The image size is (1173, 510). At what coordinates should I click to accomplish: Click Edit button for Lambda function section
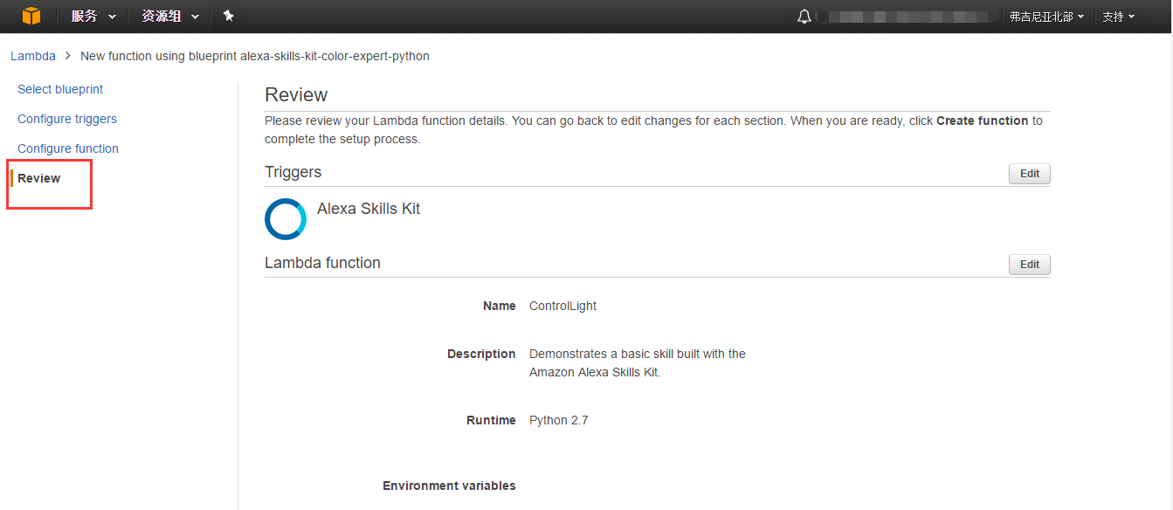coord(1029,265)
